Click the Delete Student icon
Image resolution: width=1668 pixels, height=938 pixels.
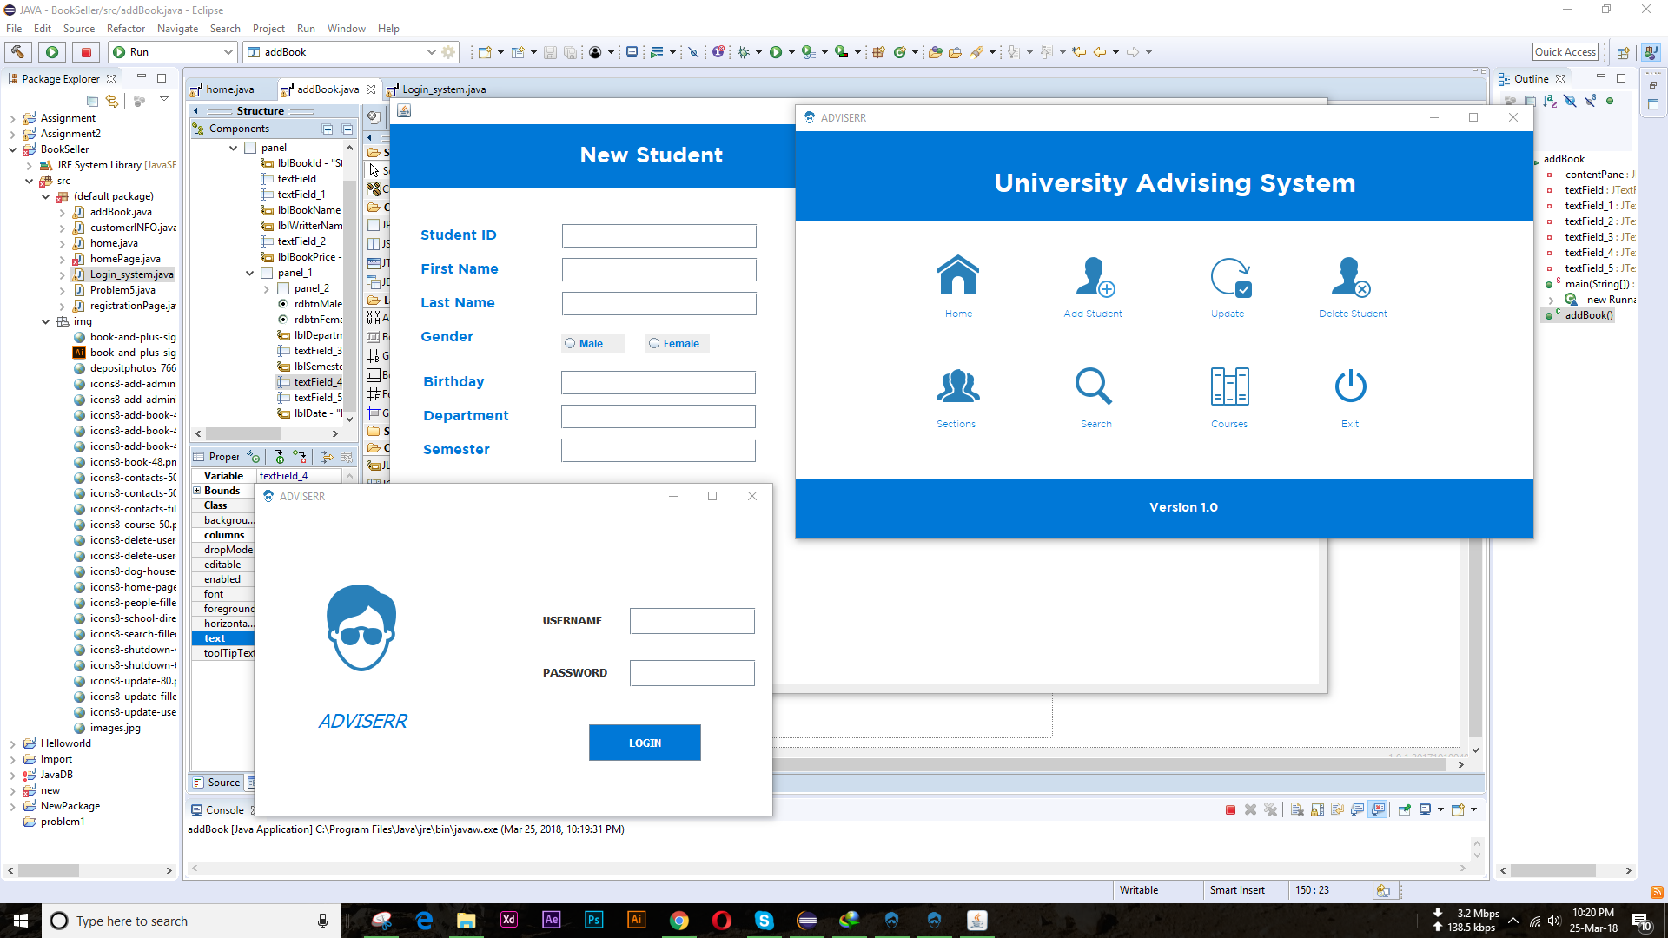click(x=1351, y=277)
